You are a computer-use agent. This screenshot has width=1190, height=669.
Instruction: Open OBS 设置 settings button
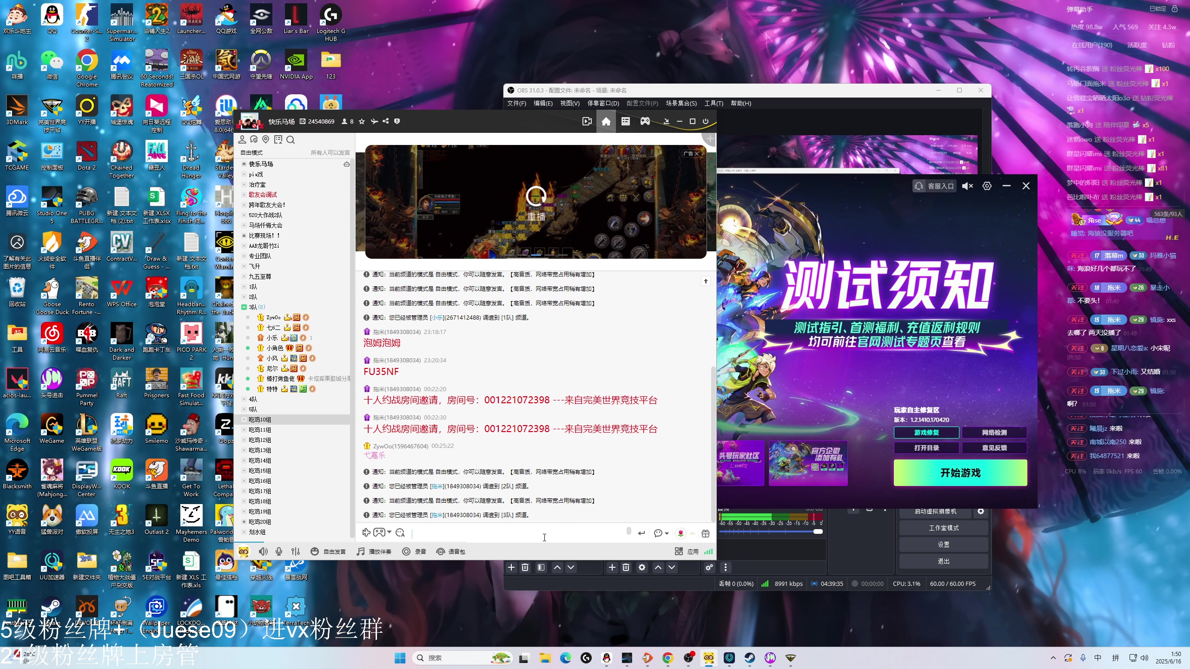click(x=943, y=544)
